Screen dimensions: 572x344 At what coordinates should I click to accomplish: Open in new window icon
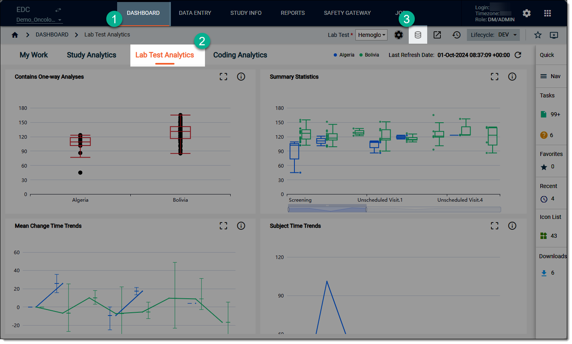pos(437,35)
